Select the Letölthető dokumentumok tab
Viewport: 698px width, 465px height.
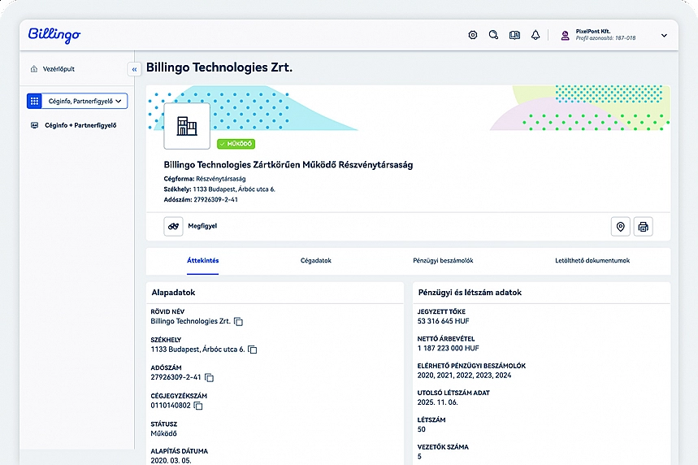point(587,261)
